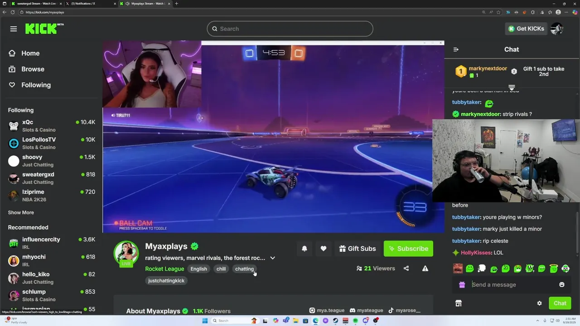This screenshot has height=326, width=580.
Task: Open xQc's channel from Following list
Action: click(52, 126)
